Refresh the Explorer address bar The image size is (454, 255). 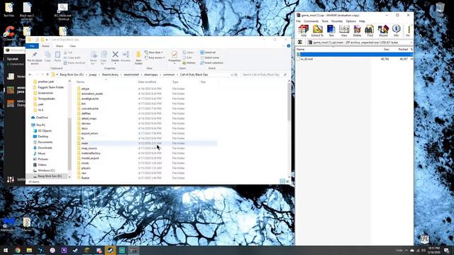click(x=236, y=74)
